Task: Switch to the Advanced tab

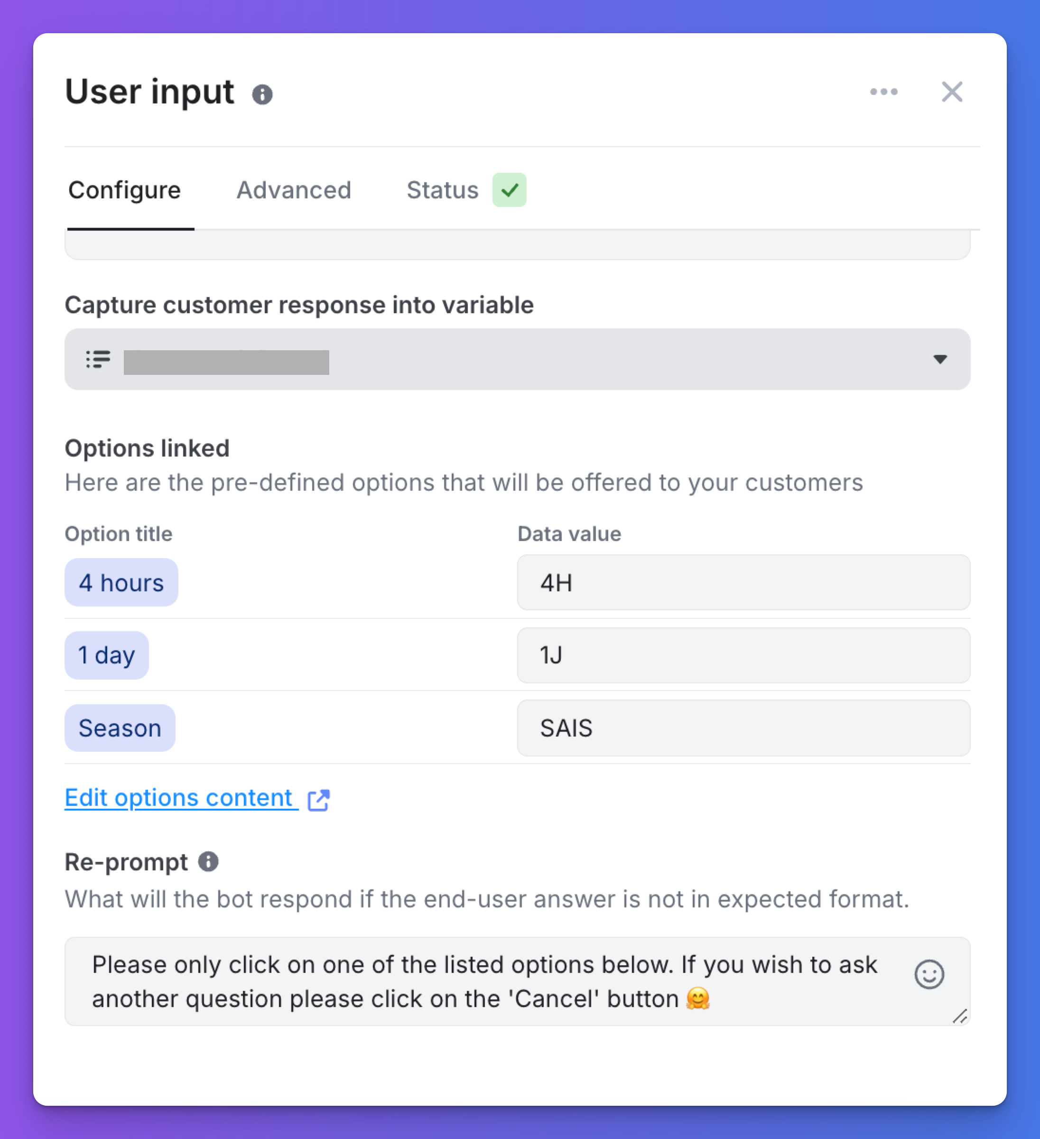Action: pos(294,190)
